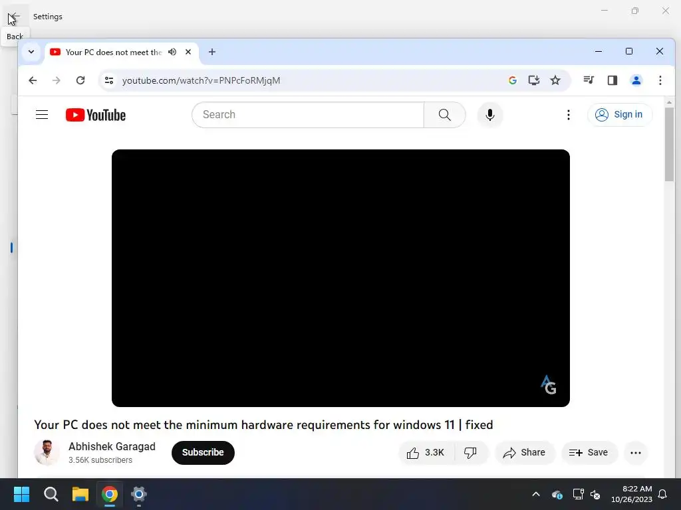Click the Chrome forward navigation arrow

pyautogui.click(x=57, y=80)
